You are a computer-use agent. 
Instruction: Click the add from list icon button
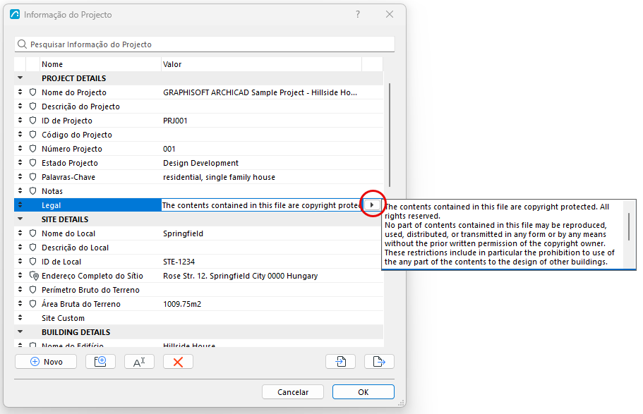pyautogui.click(x=100, y=362)
